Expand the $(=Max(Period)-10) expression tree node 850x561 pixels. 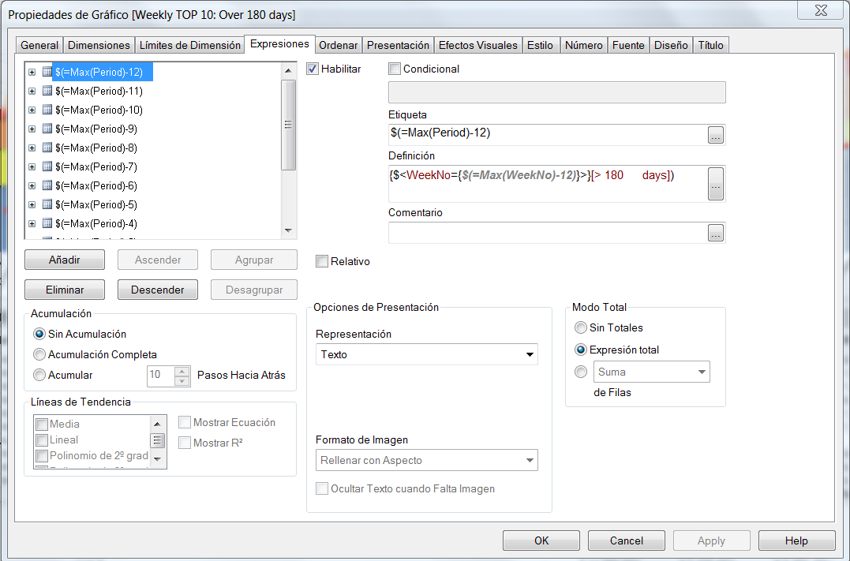point(32,110)
